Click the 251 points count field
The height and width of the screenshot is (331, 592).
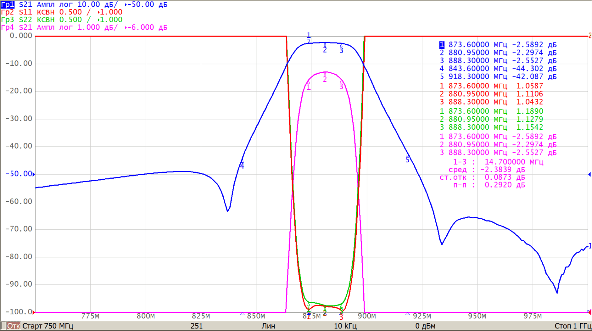[196, 326]
